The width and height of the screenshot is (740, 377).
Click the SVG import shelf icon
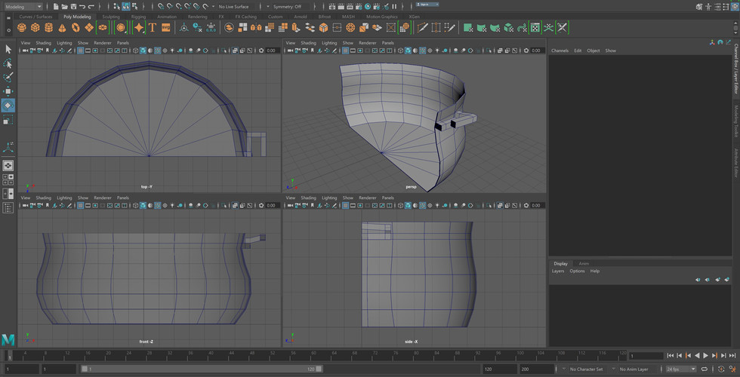click(x=165, y=28)
